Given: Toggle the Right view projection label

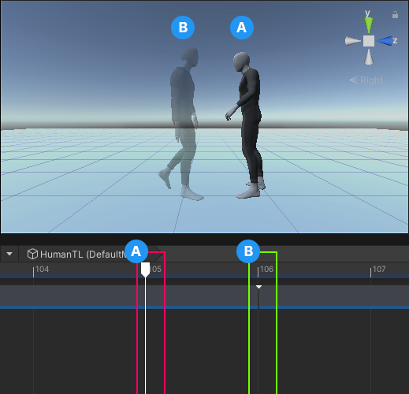Looking at the screenshot, I should pyautogui.click(x=366, y=80).
